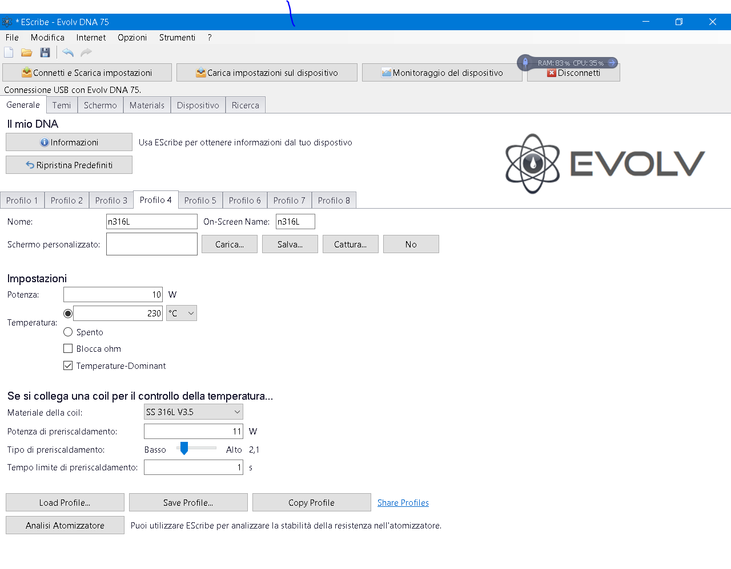
Task: Switch to the Materials tab
Action: 147,105
